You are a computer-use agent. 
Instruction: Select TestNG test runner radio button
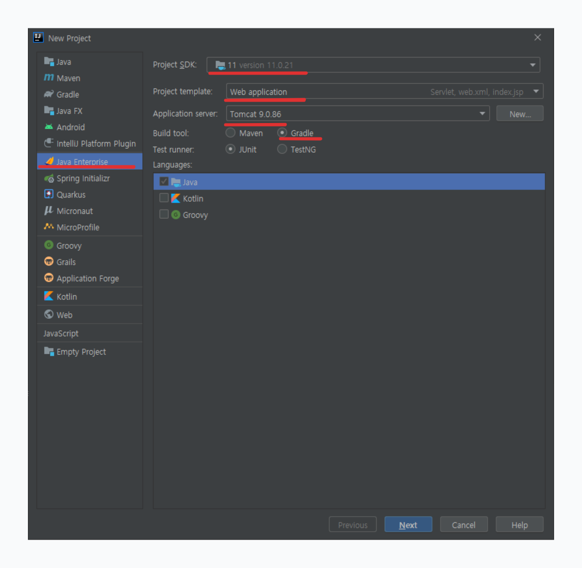click(282, 149)
